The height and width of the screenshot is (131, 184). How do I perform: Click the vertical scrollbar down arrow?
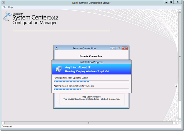180,120
